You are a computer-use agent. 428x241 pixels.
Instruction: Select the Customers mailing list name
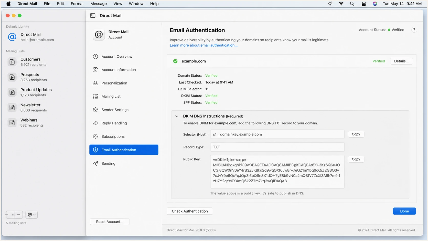click(x=30, y=59)
